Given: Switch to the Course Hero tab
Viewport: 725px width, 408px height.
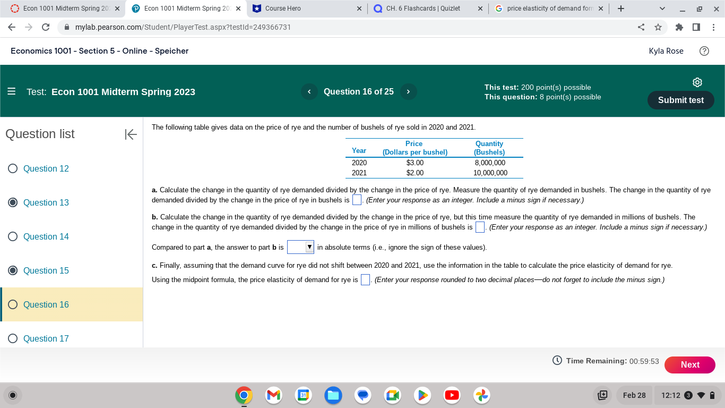Looking at the screenshot, I should [307, 8].
